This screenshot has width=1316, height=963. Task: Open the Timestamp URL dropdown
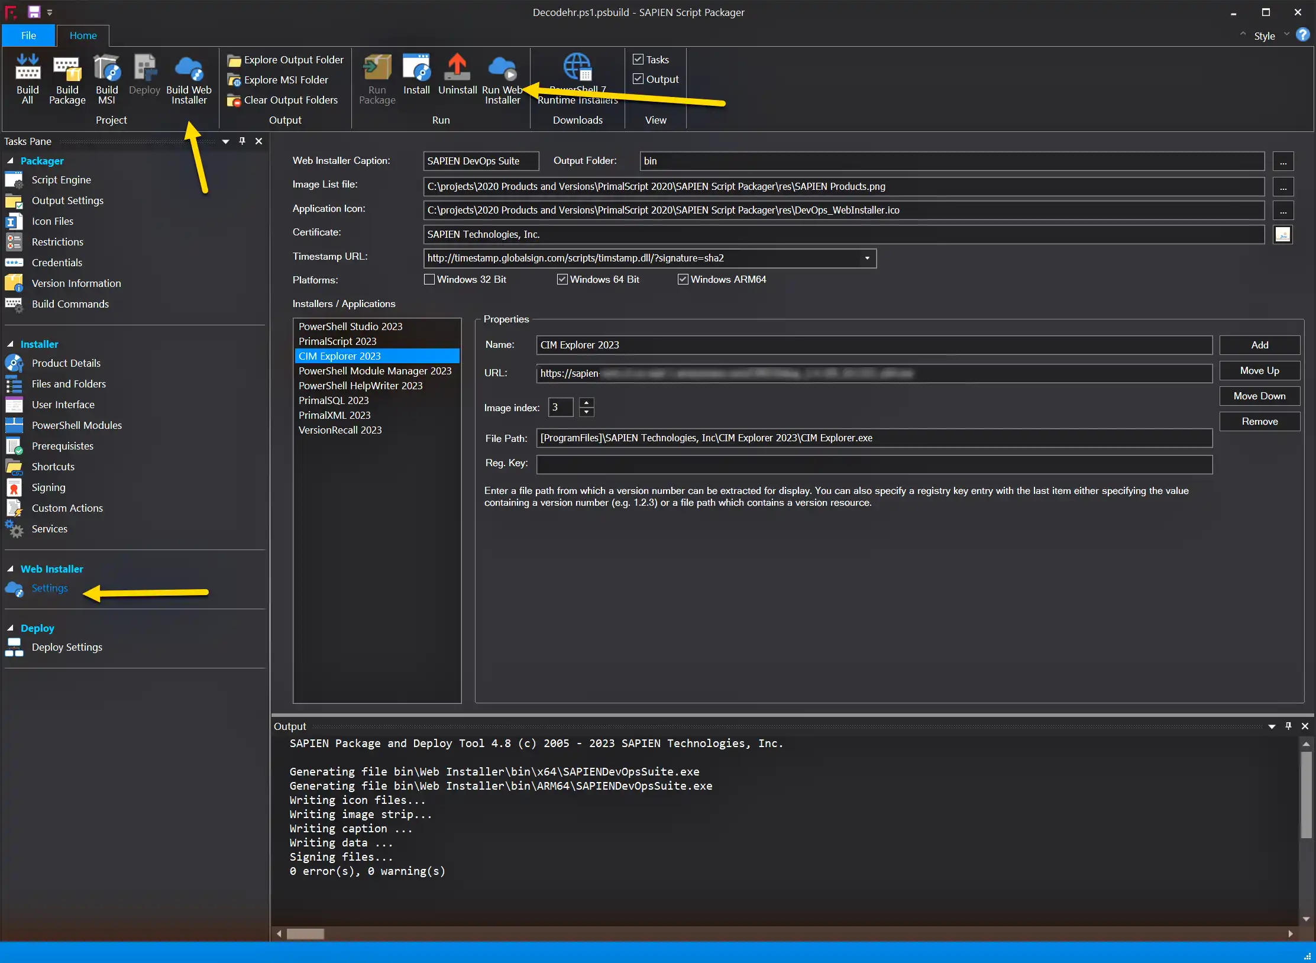pos(867,258)
